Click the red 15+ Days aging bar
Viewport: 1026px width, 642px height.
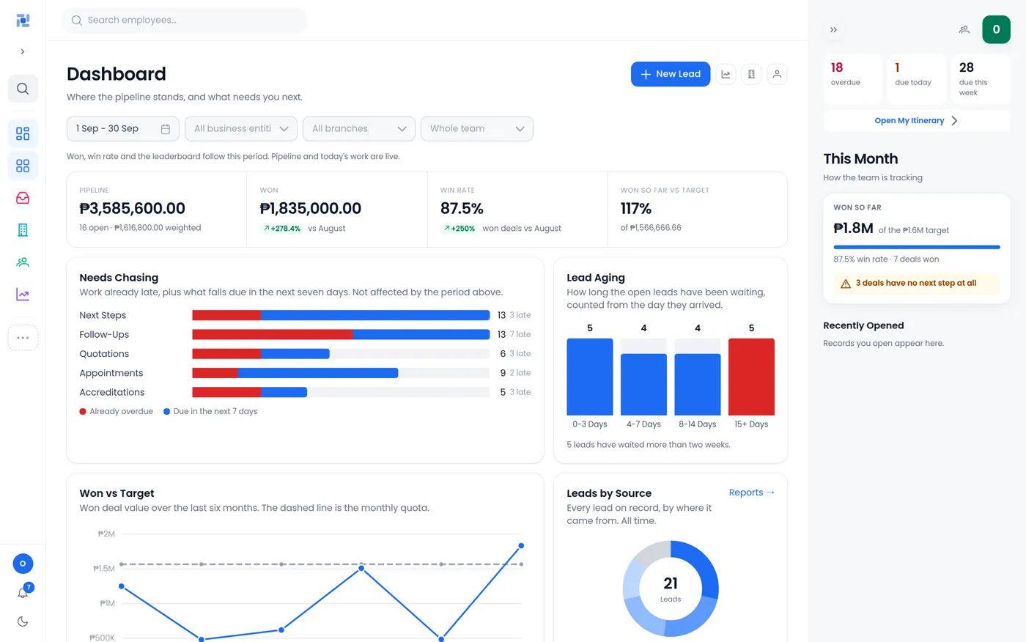click(751, 377)
